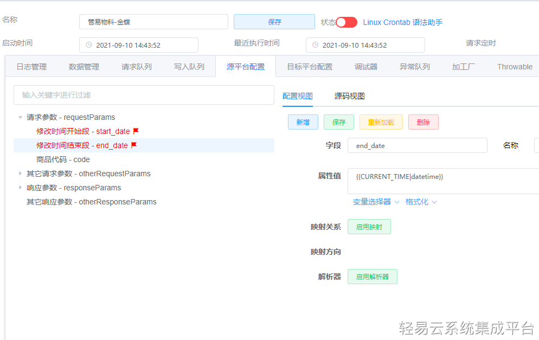Switch to the 目标平台配置 tab

click(309, 66)
